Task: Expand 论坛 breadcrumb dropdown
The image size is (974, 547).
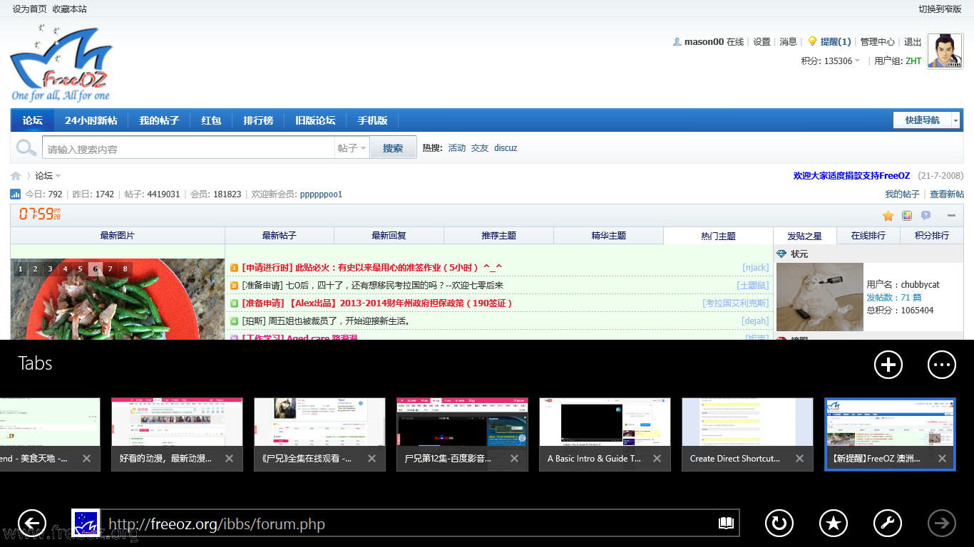Action: click(x=58, y=176)
